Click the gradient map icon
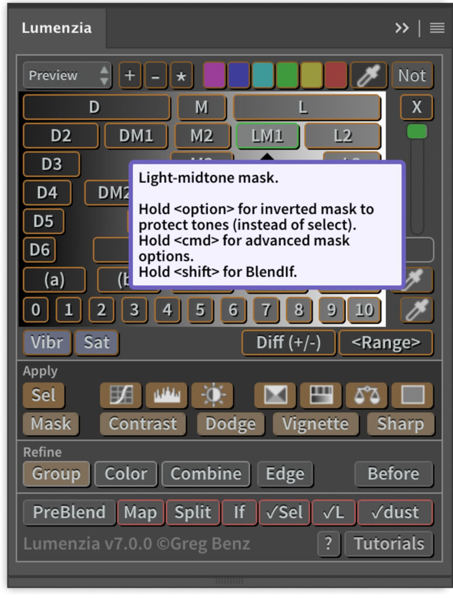 pos(321,395)
